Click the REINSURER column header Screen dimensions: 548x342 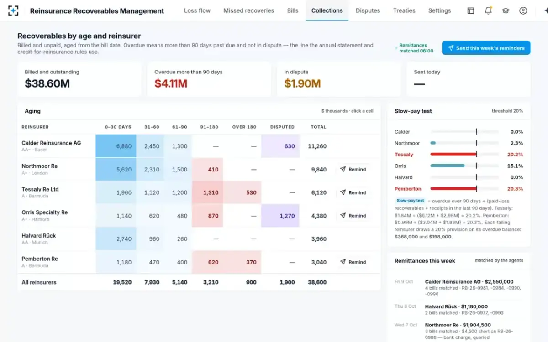(x=35, y=127)
